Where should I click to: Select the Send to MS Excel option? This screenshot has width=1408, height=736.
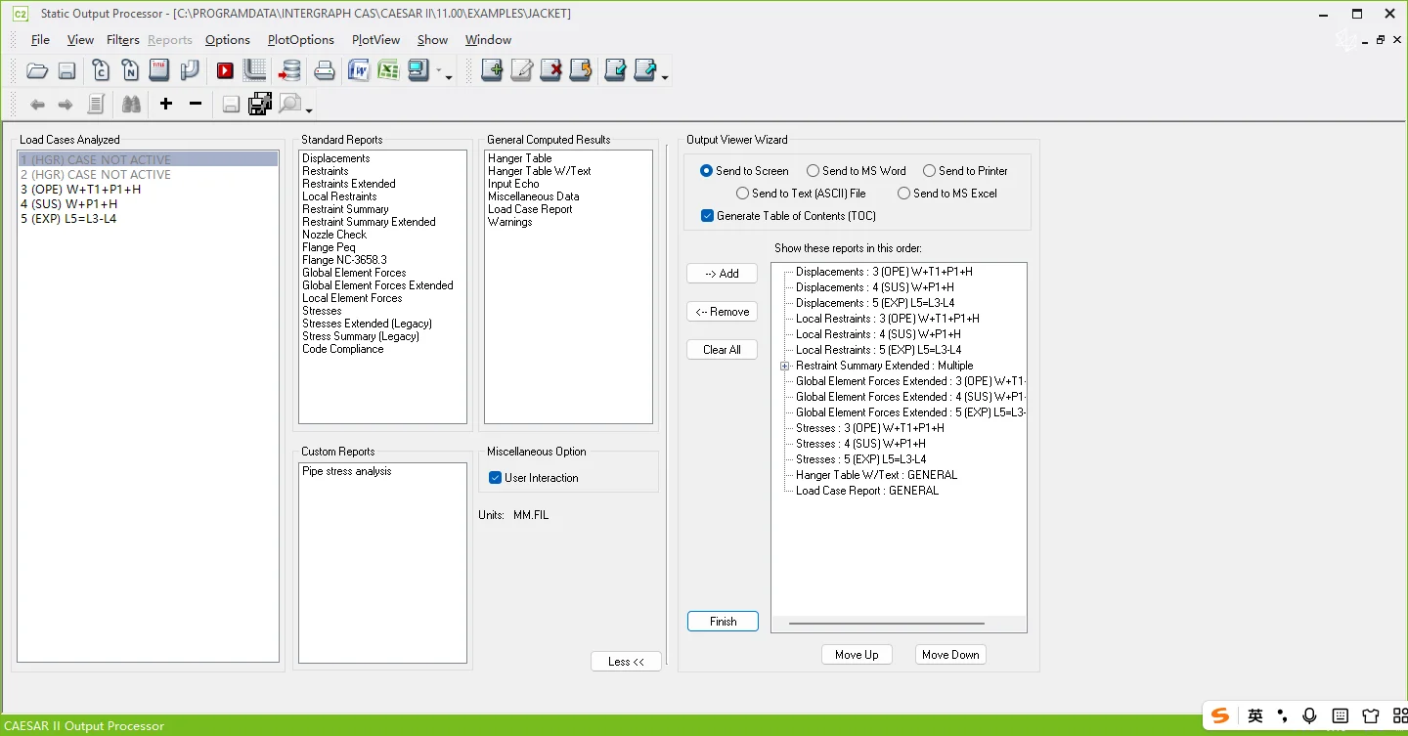pos(904,194)
